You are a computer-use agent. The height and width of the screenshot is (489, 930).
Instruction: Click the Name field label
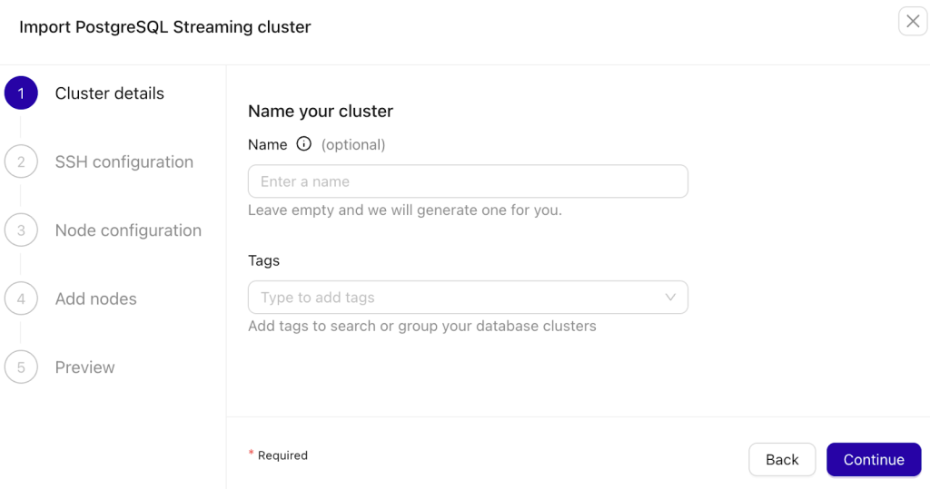coord(267,144)
